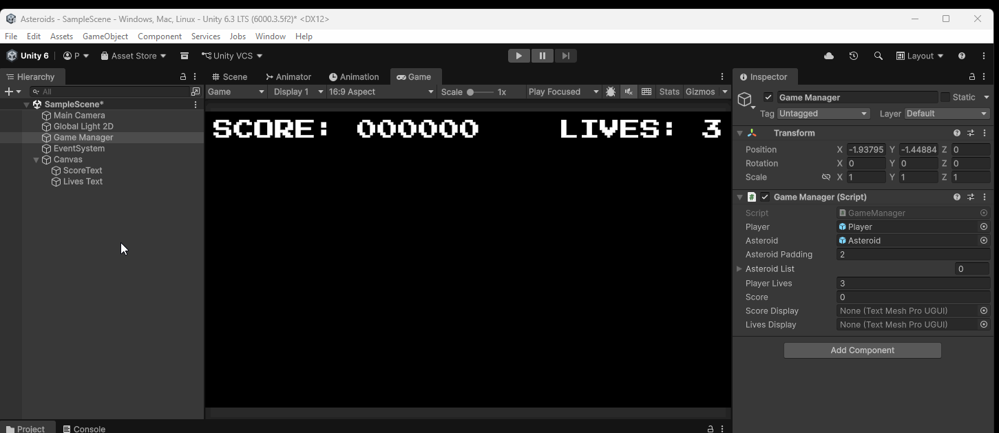Collapse the SampleScene tree node

point(27,105)
